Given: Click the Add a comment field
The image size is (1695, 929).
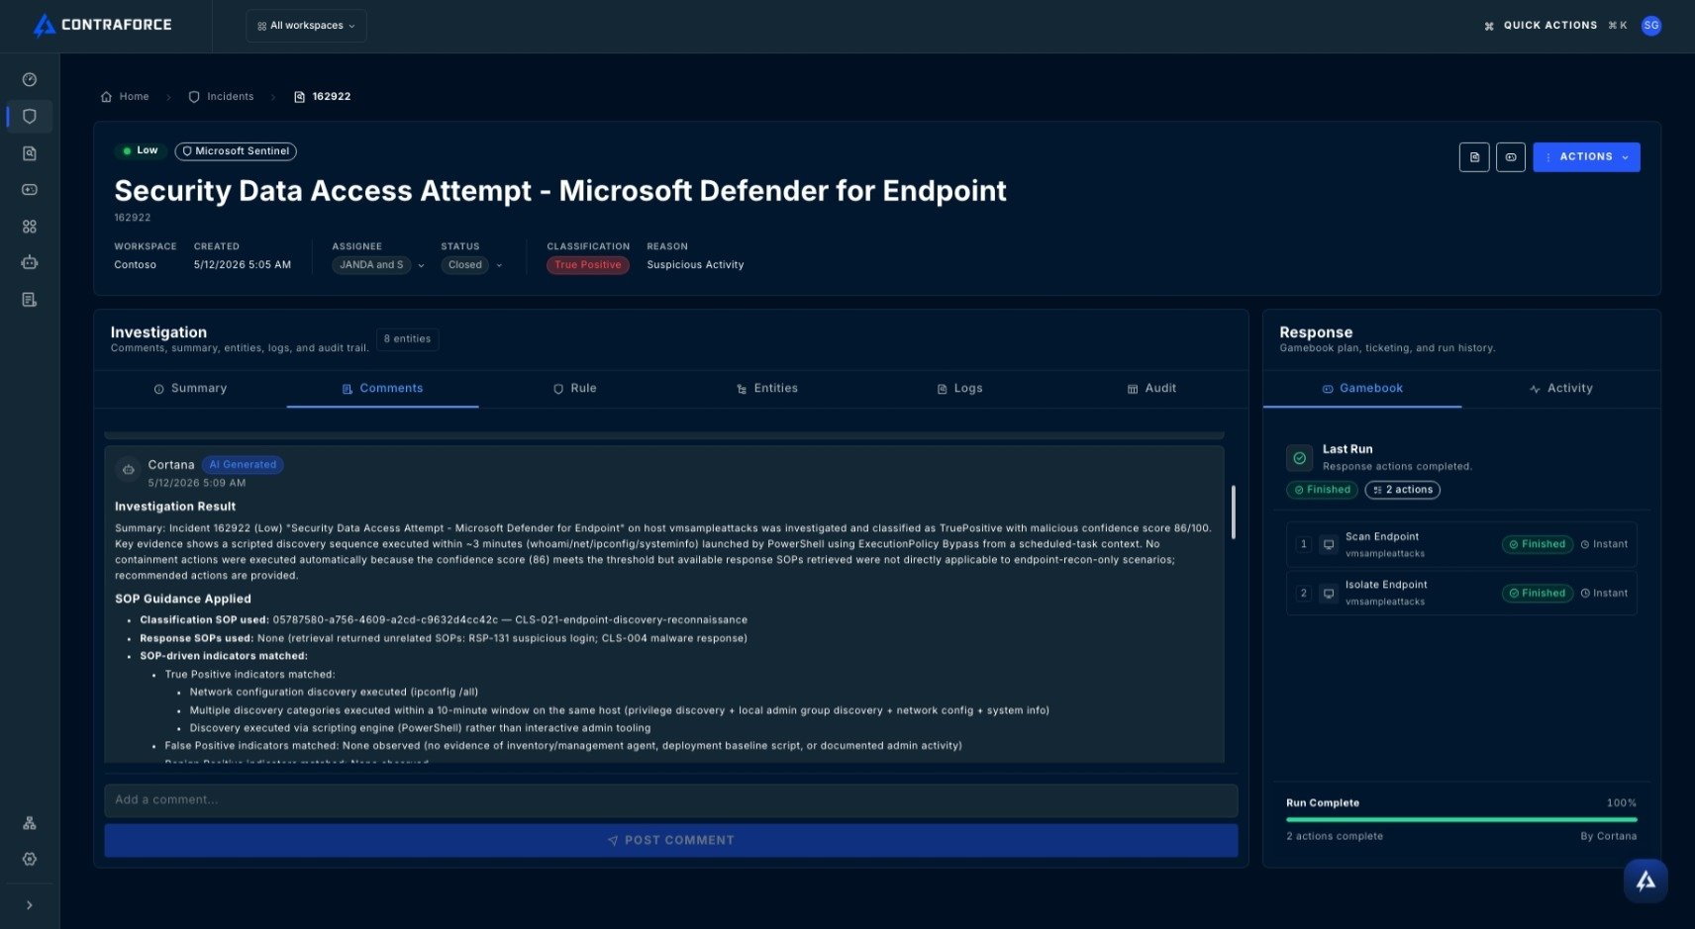Looking at the screenshot, I should (671, 800).
